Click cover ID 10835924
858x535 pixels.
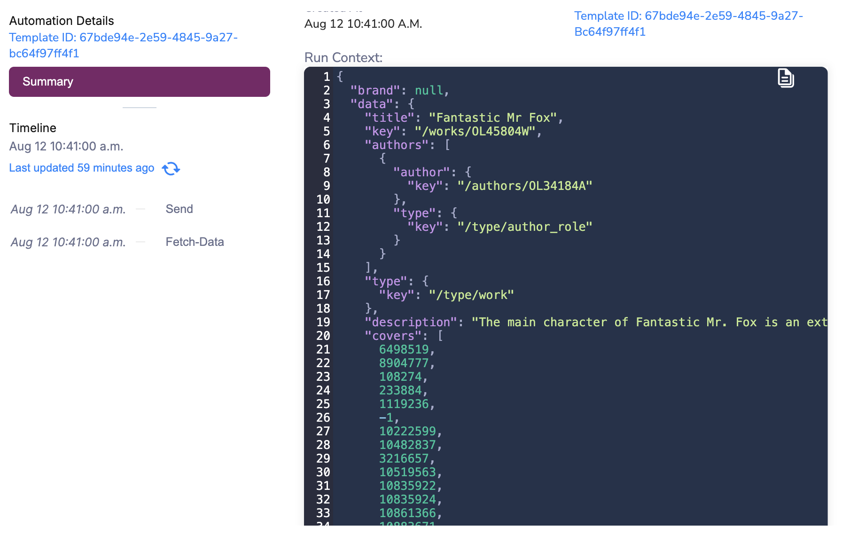(407, 499)
